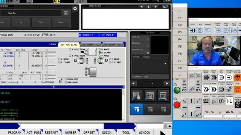Select MDI mode in the Mode Panel
Screen dimensions: 241x135
click(x=200, y=30)
